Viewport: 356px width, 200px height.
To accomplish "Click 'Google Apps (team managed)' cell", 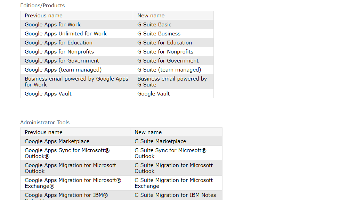I will tap(76, 70).
